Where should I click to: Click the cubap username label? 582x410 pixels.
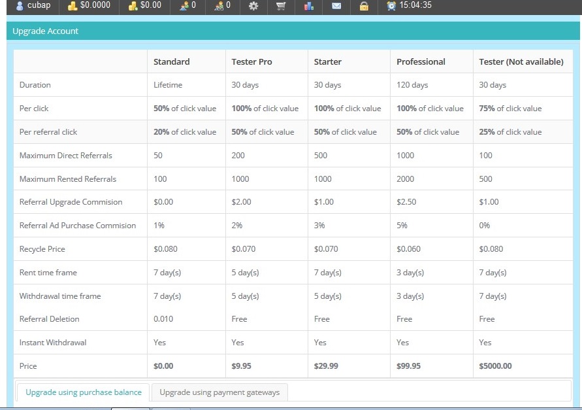(39, 5)
